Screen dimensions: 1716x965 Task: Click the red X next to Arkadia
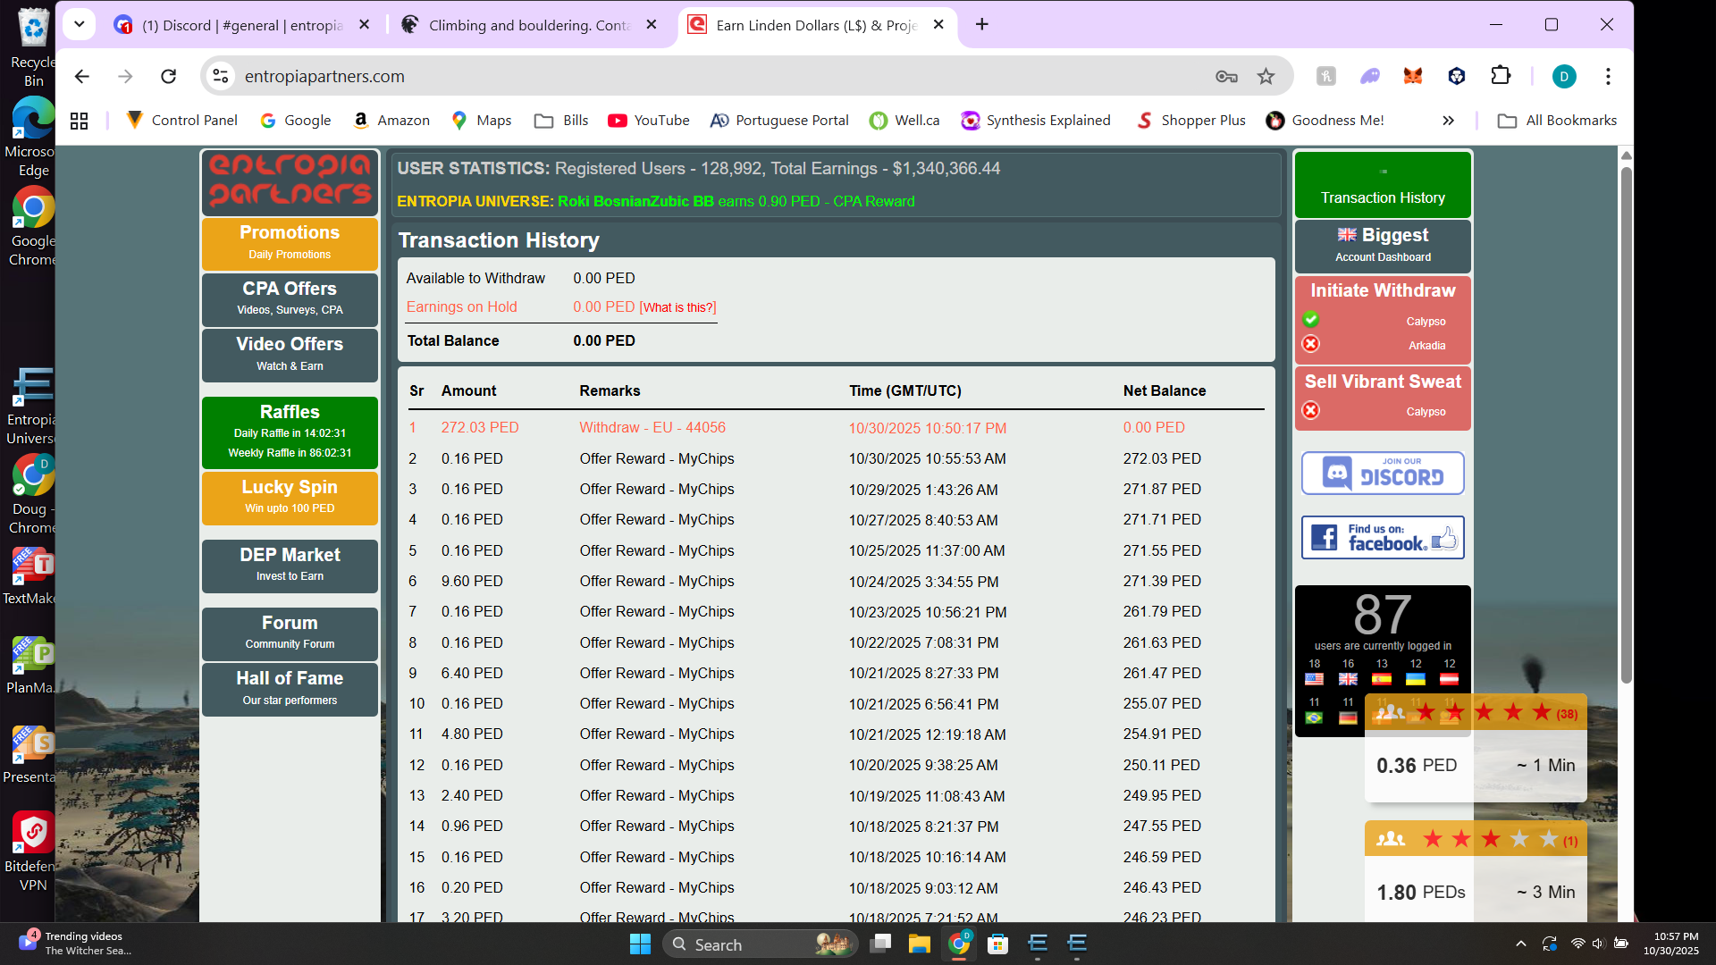coord(1311,344)
